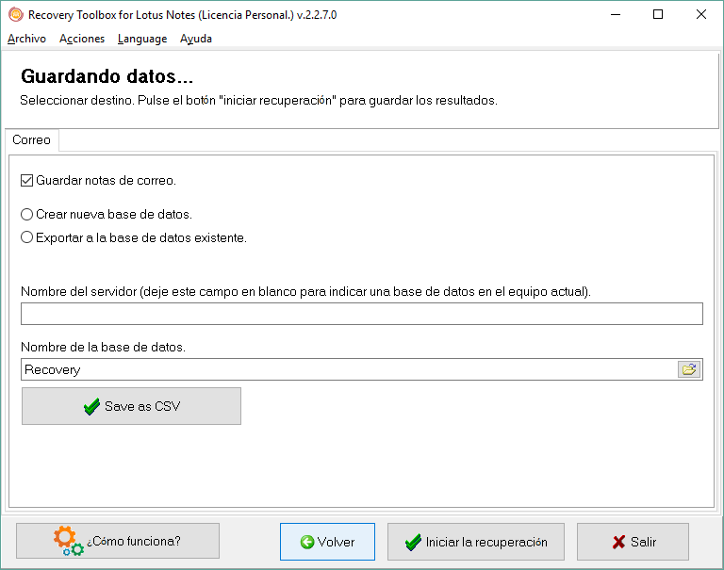Select 'Crear nueva base de datos' option
The image size is (724, 570).
click(x=26, y=214)
